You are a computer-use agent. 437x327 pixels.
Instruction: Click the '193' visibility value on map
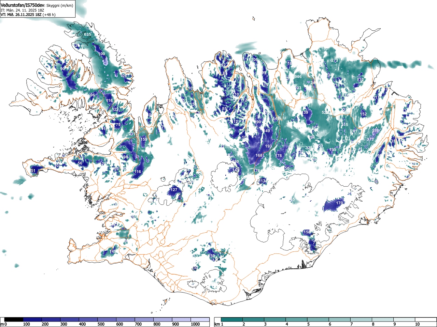click(269, 146)
